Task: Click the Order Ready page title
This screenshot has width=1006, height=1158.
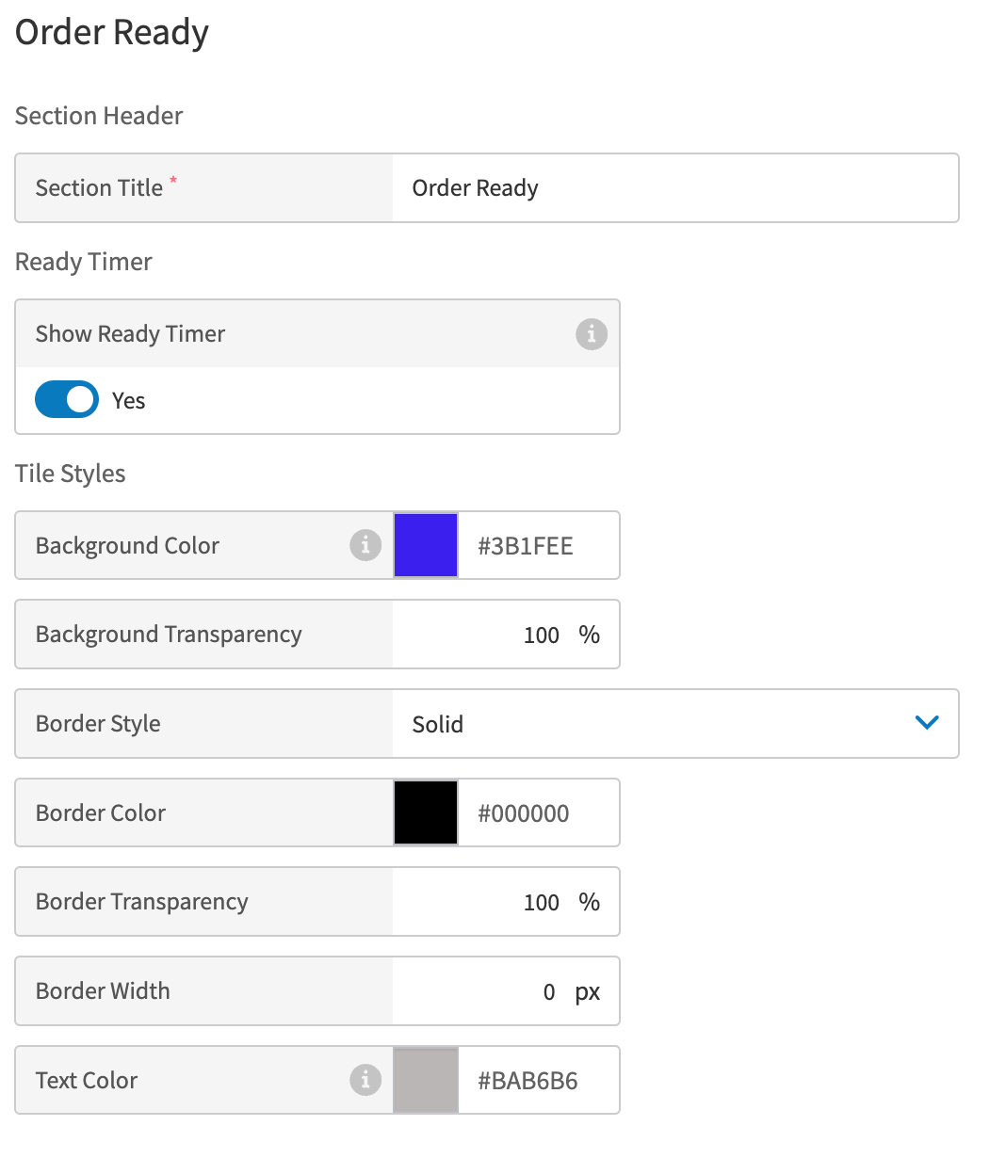Action: tap(111, 32)
